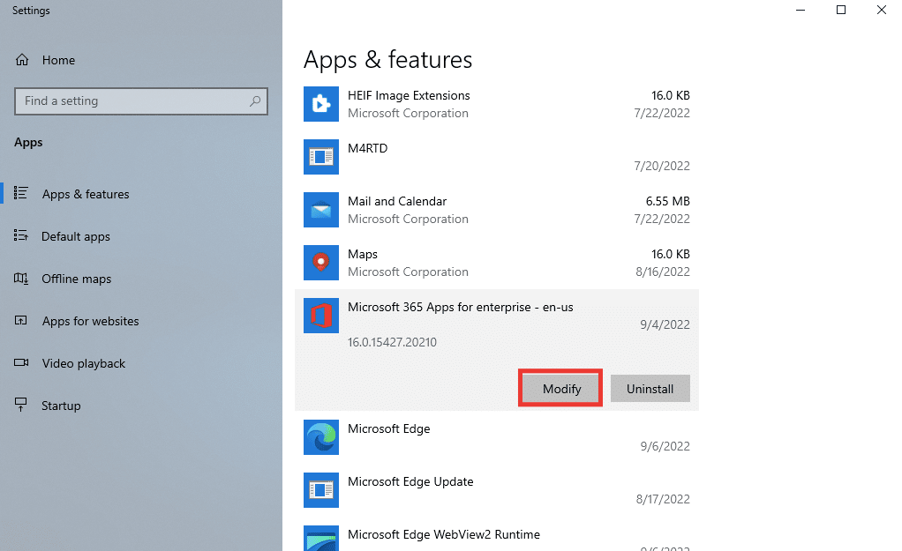The height and width of the screenshot is (551, 902).
Task: Click the M4RTD app icon
Action: (x=320, y=157)
